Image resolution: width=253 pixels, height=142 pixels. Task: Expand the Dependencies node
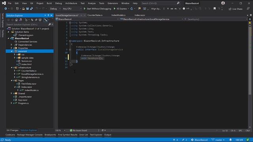[x=11, y=45]
